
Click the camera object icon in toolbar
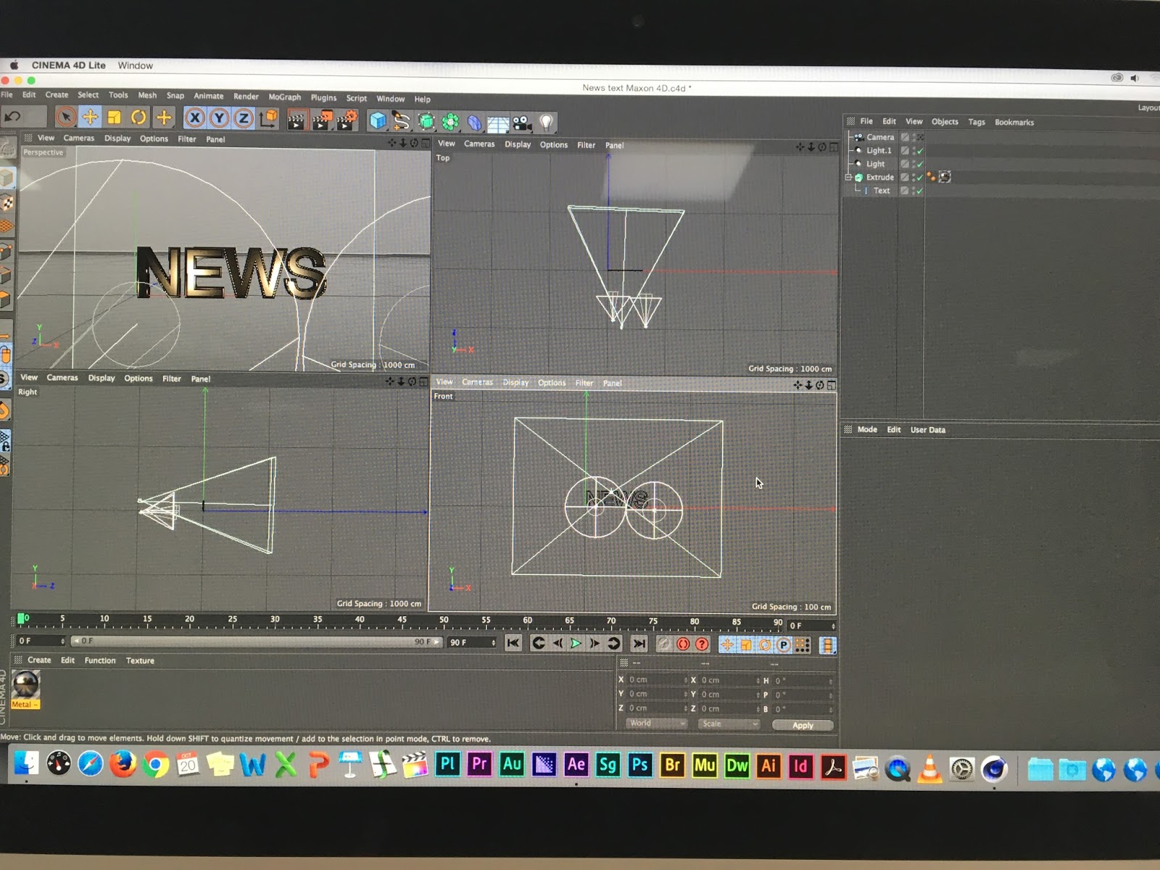point(522,123)
